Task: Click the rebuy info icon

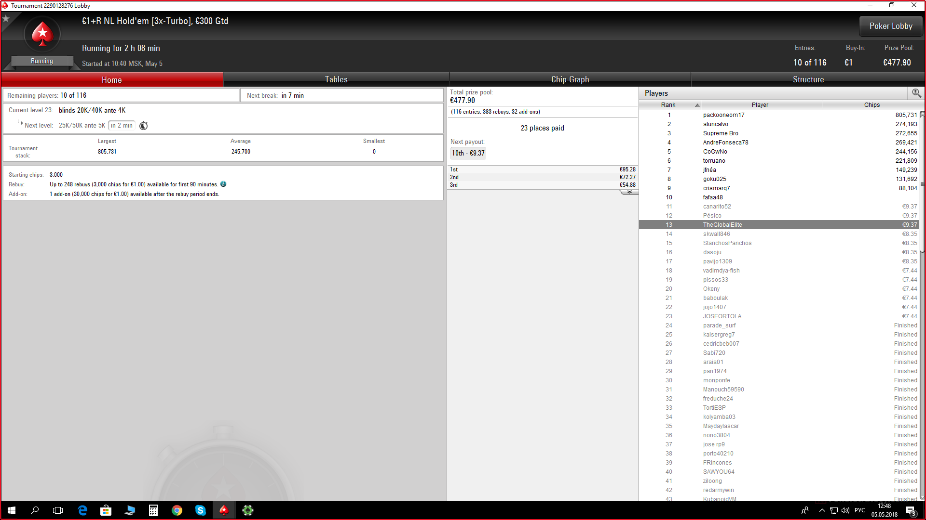Action: click(x=223, y=184)
